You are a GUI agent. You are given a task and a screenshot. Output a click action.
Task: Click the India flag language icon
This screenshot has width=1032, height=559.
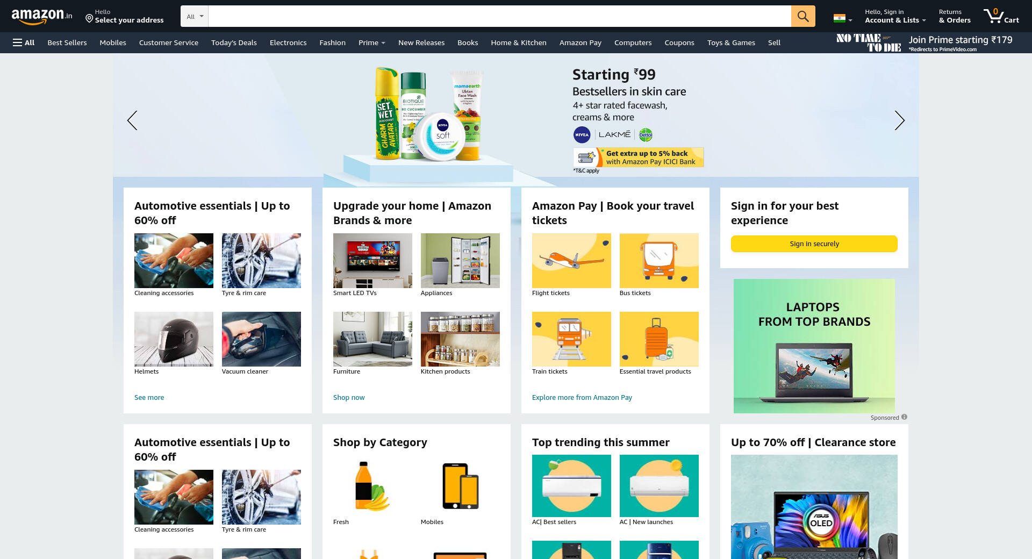point(840,18)
